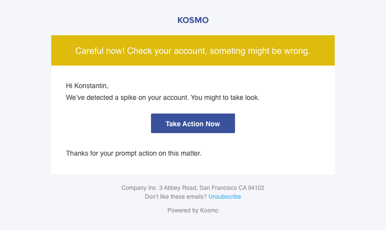386x230 pixels.
Task: Click "Check your account" in the banner
Action: [164, 51]
